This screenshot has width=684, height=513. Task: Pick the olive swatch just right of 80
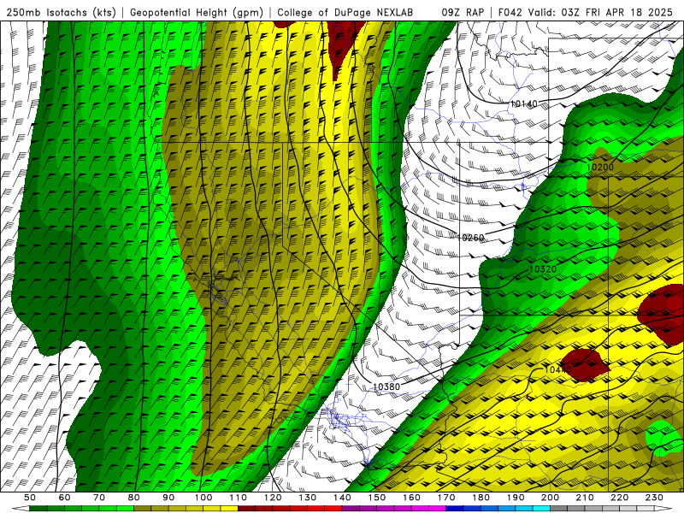coord(142,508)
